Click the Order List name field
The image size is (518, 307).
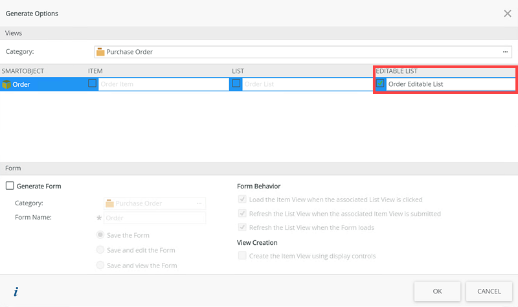[x=306, y=84]
